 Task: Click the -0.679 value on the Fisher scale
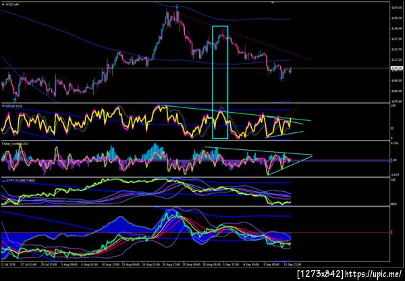tap(395, 174)
